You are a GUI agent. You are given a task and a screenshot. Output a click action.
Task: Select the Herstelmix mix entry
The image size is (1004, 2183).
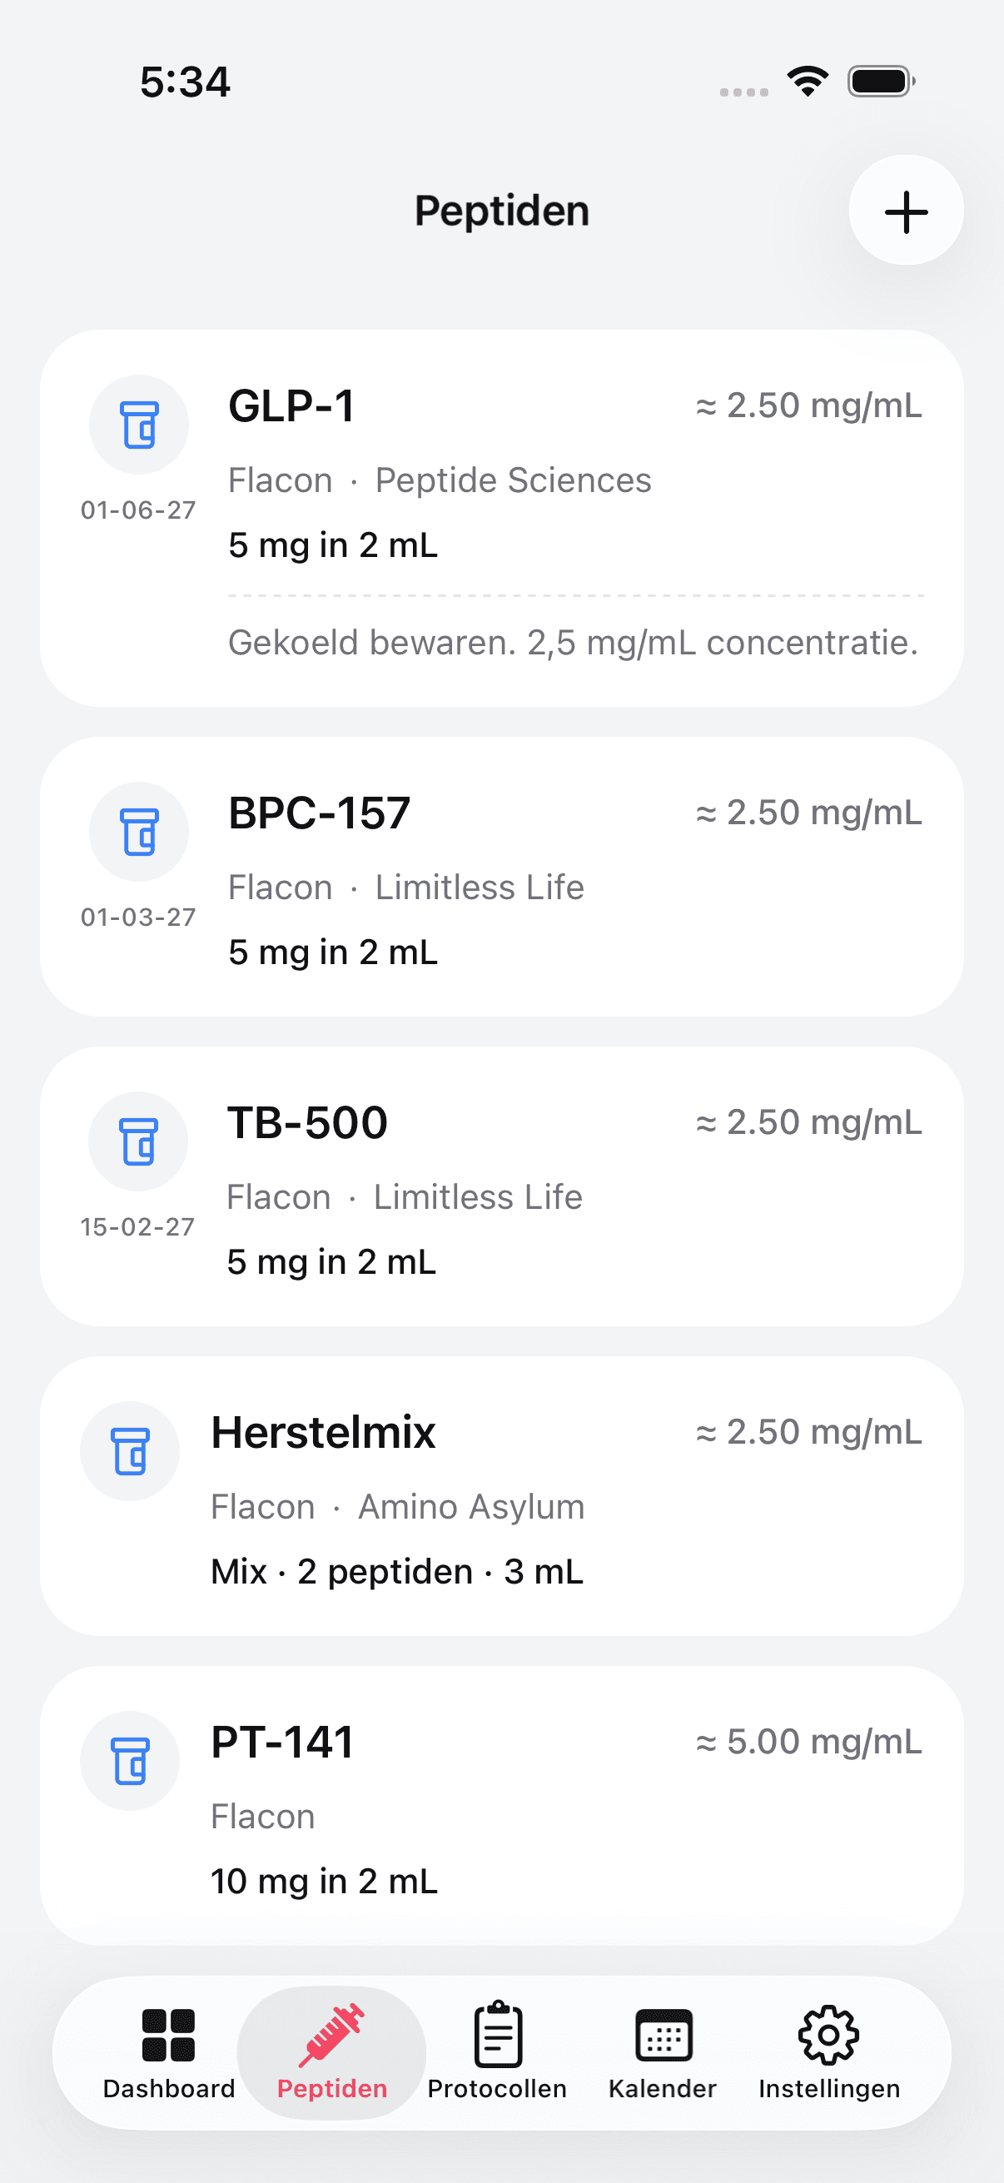323,1433
